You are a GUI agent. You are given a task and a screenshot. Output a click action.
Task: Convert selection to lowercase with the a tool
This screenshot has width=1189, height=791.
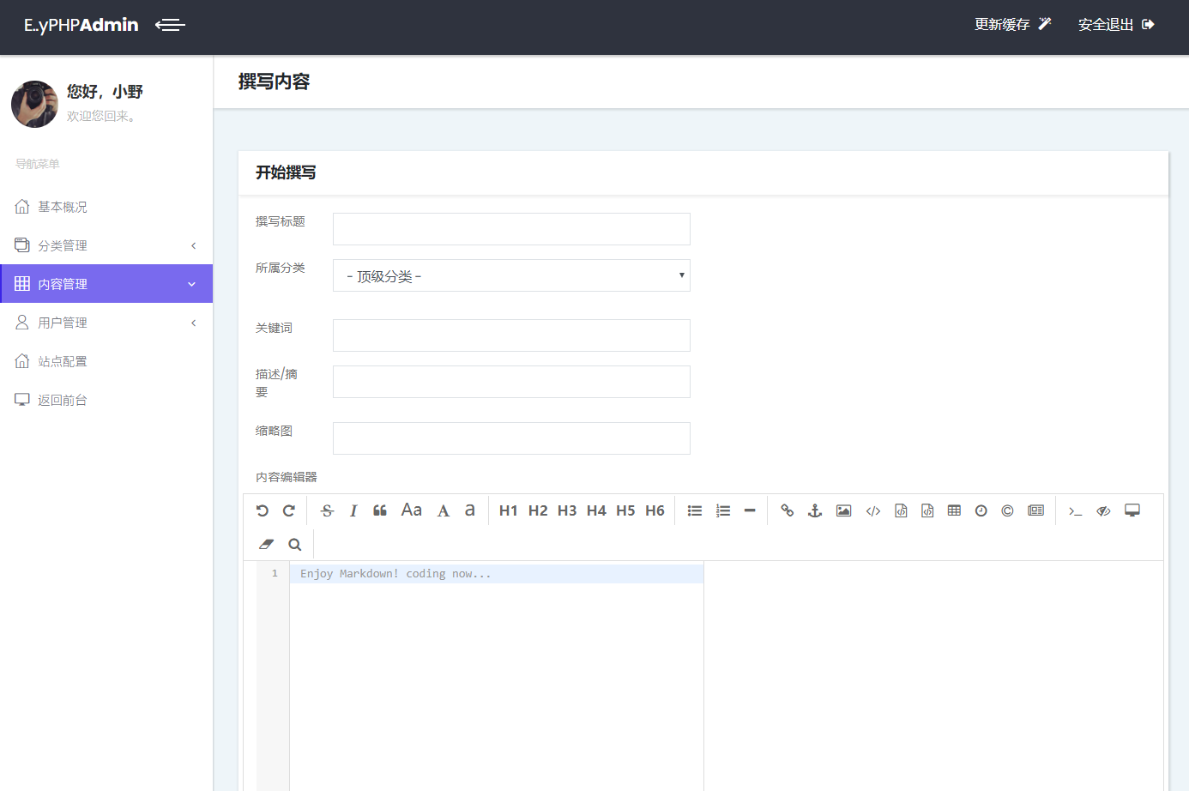(470, 510)
